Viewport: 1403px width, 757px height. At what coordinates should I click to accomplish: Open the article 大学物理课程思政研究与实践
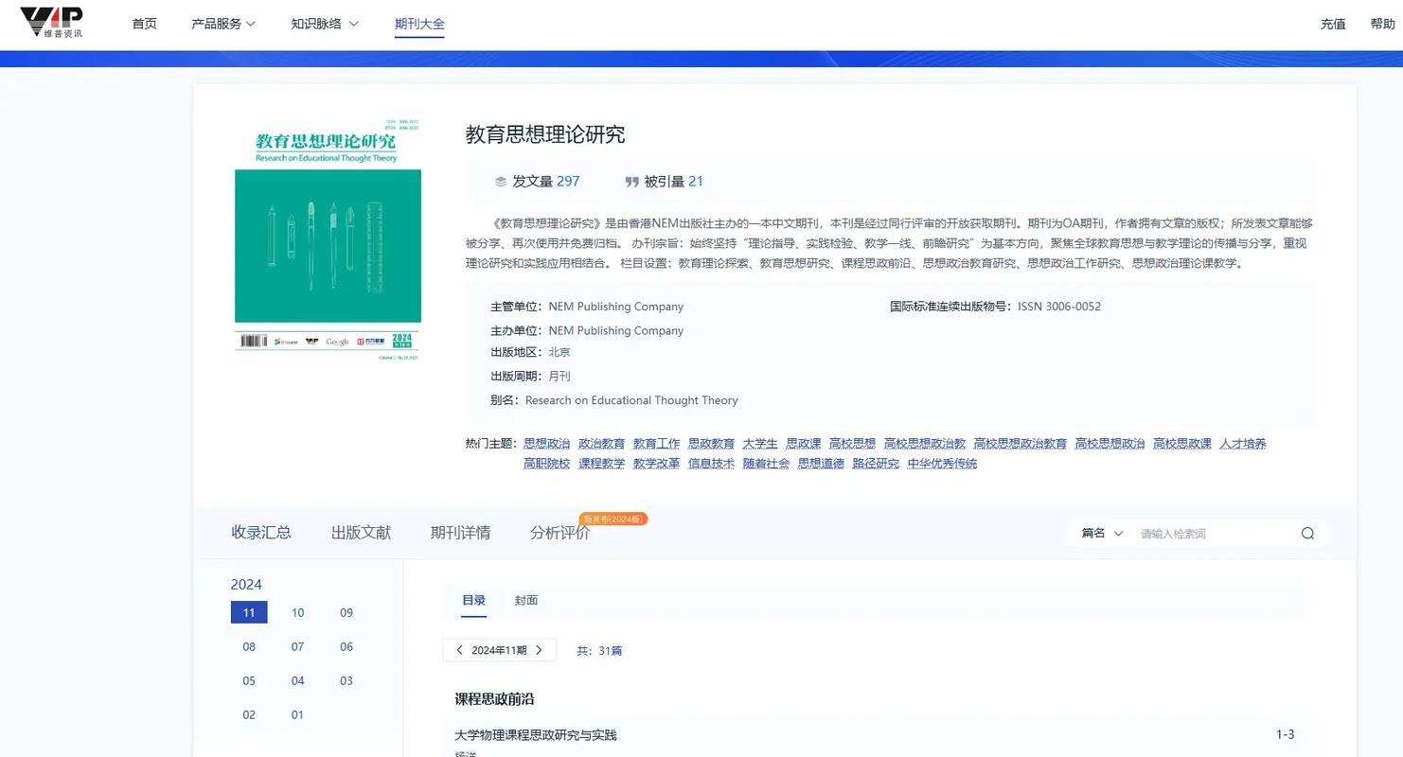(x=535, y=734)
